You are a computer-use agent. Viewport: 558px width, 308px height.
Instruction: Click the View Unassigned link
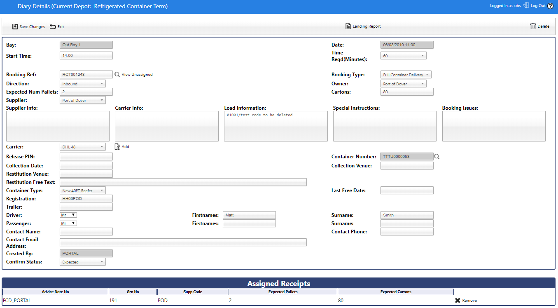[x=137, y=75]
